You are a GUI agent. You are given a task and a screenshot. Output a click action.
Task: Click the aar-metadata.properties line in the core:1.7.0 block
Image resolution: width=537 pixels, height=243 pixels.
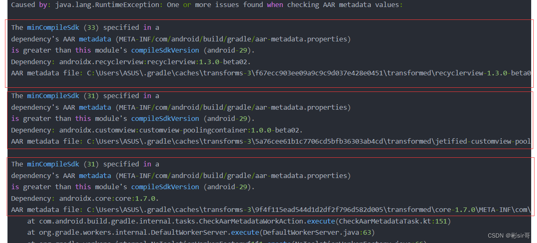tap(181, 176)
